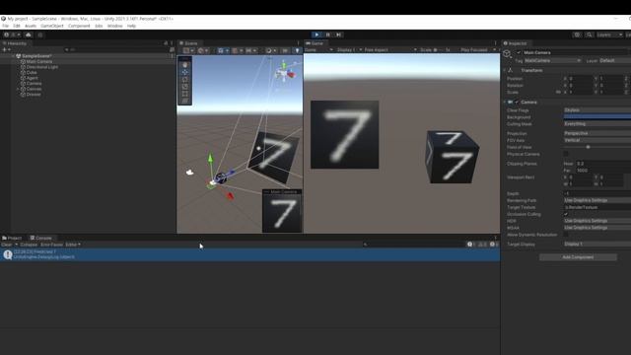Click Collapse in the Console toolbar
This screenshot has width=631, height=355.
tap(29, 245)
